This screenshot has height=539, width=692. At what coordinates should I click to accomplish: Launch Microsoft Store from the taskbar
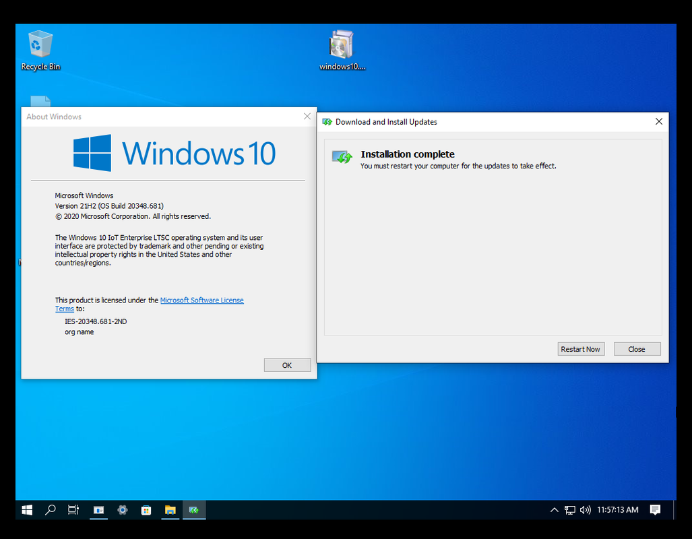146,510
